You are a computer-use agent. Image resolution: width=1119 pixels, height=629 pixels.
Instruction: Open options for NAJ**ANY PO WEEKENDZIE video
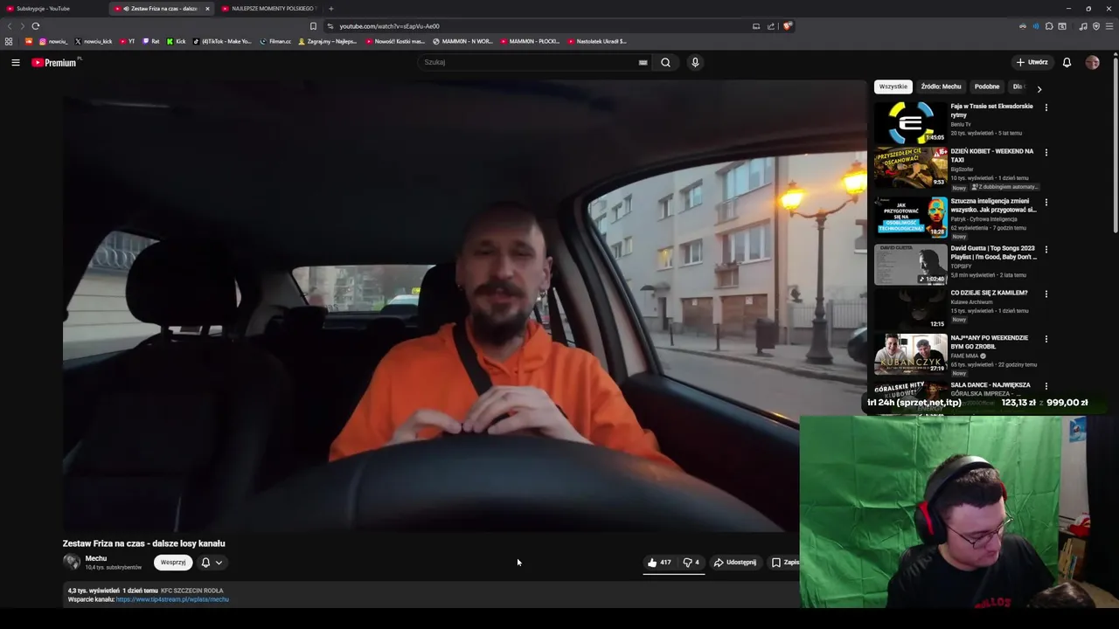(x=1046, y=339)
